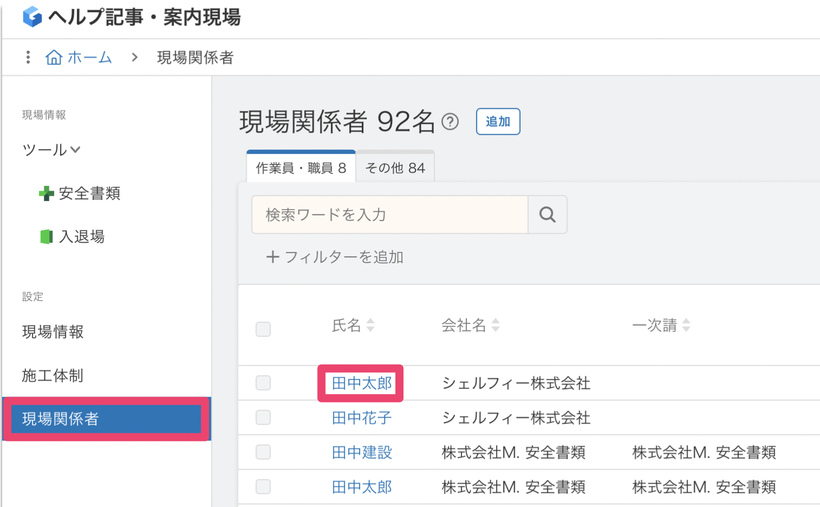Screen dimensions: 820x507
Task: Check the first 田中太郎 row checkbox
Action: 263,383
